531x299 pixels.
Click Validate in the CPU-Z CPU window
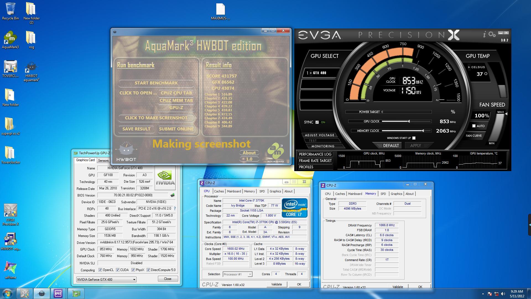277,284
